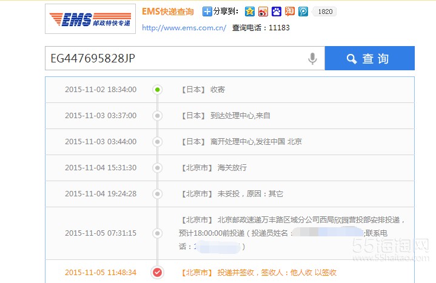
Task: Select the timestamp 2015-11-04 19:24:28
Action: 101,194
